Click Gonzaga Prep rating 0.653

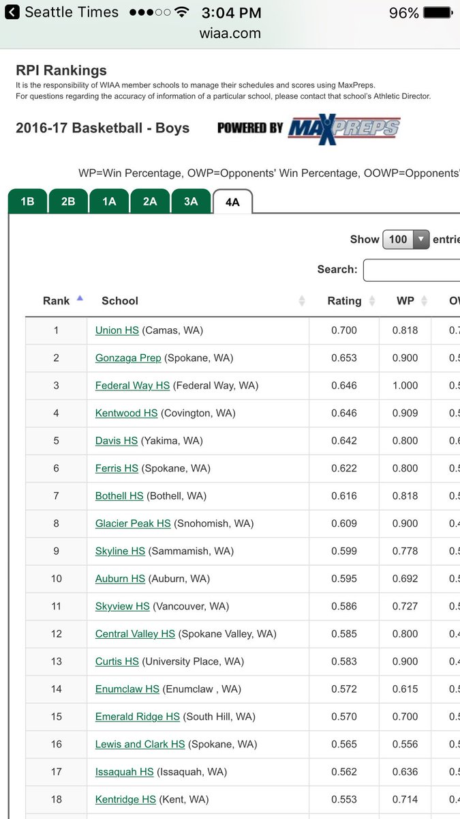click(x=344, y=358)
